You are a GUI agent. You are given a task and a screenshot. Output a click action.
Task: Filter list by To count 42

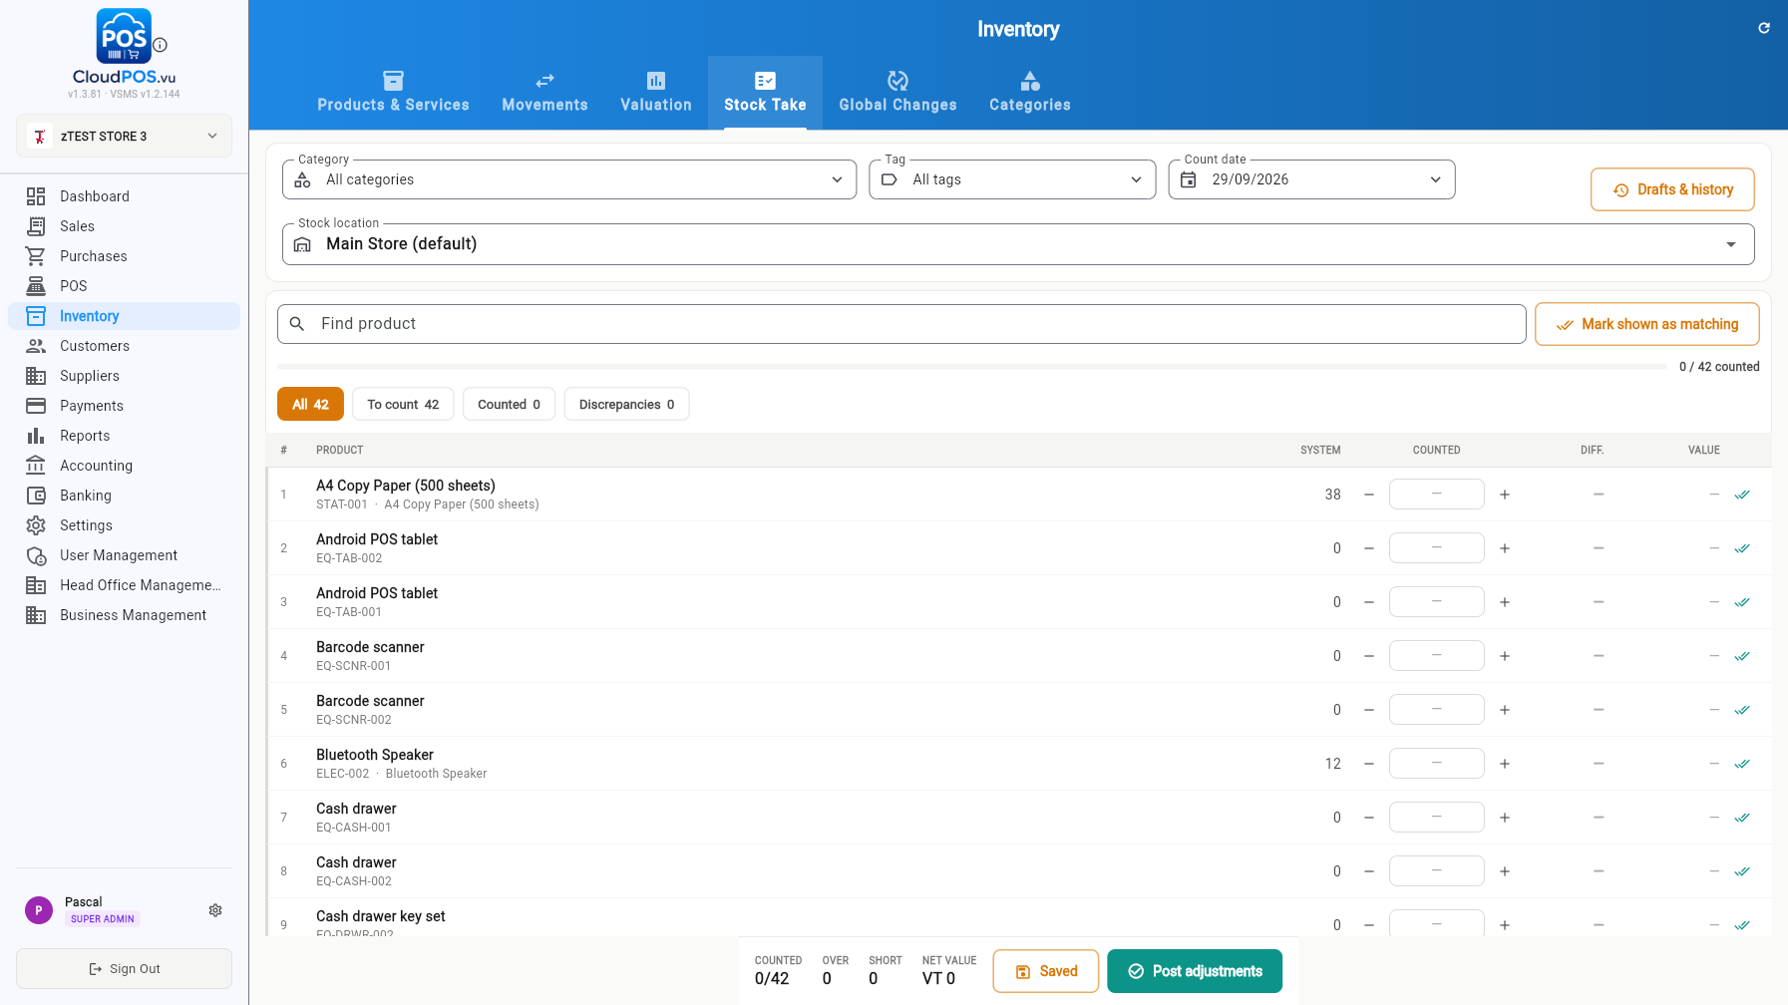pos(403,404)
